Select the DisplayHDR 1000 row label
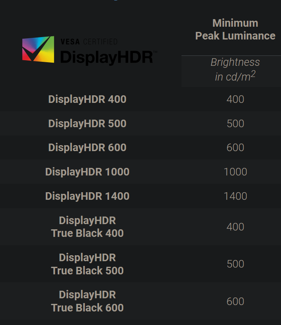 [87, 171]
